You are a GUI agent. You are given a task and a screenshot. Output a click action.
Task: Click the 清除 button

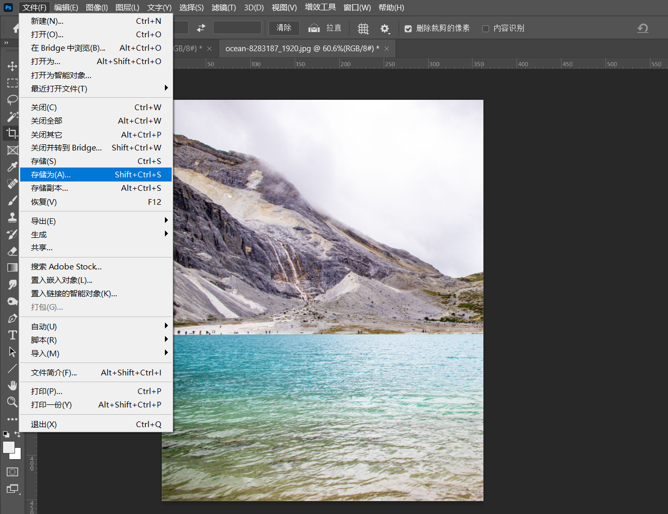click(x=284, y=28)
